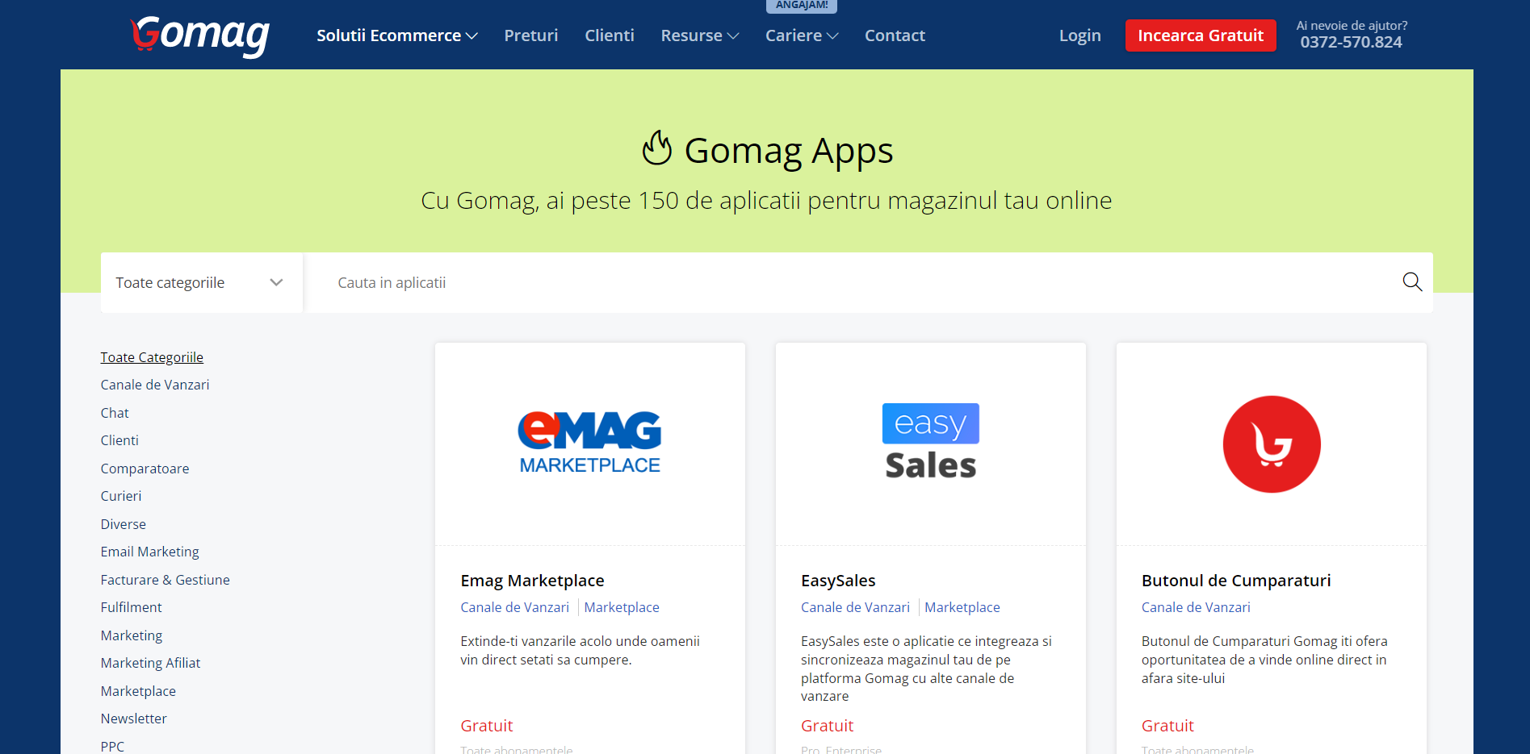The height and width of the screenshot is (754, 1530).
Task: Click Gratuit price on Emag Marketplace card
Action: [x=487, y=726]
